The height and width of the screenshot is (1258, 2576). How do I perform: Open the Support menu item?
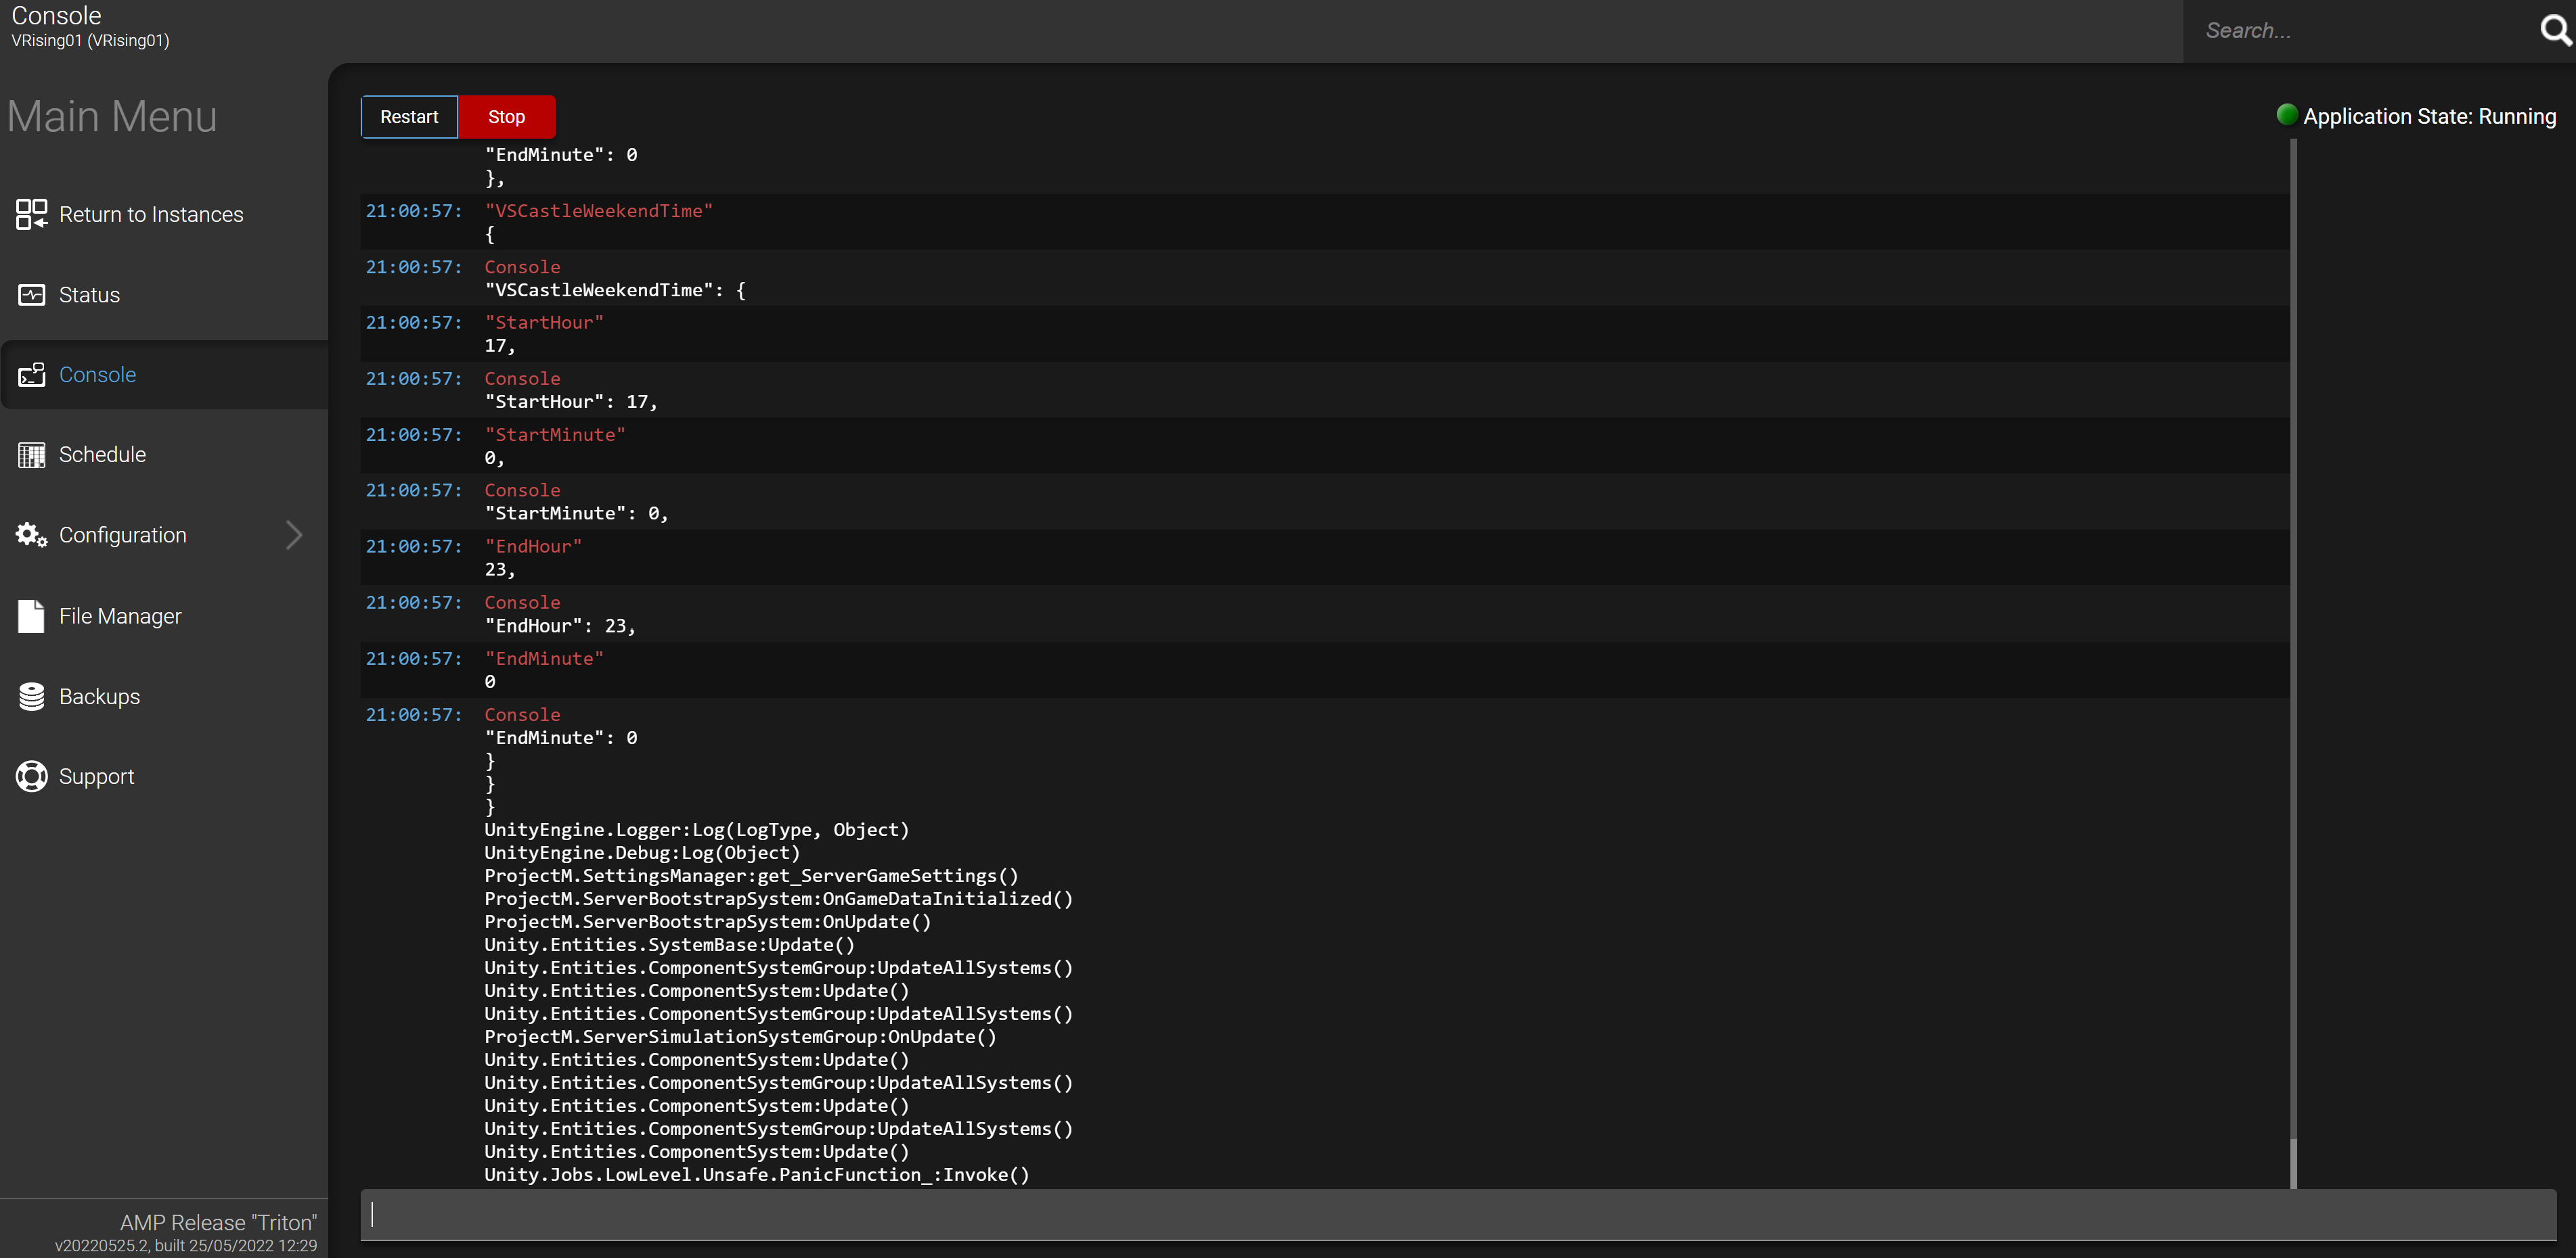(164, 776)
